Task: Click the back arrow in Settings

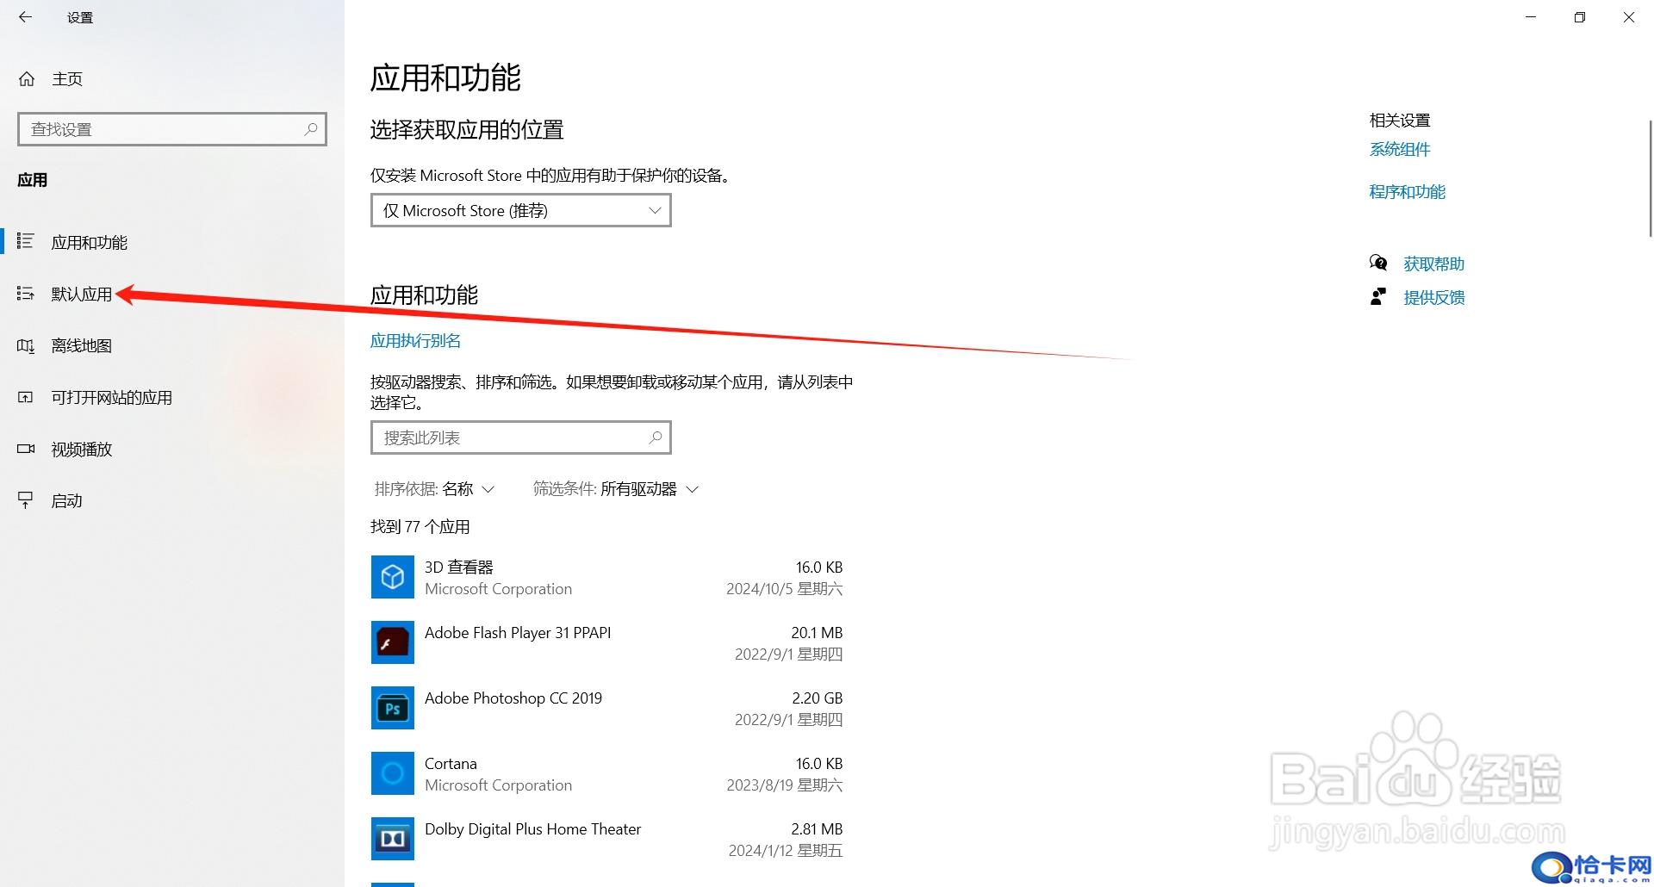Action: tap(25, 17)
